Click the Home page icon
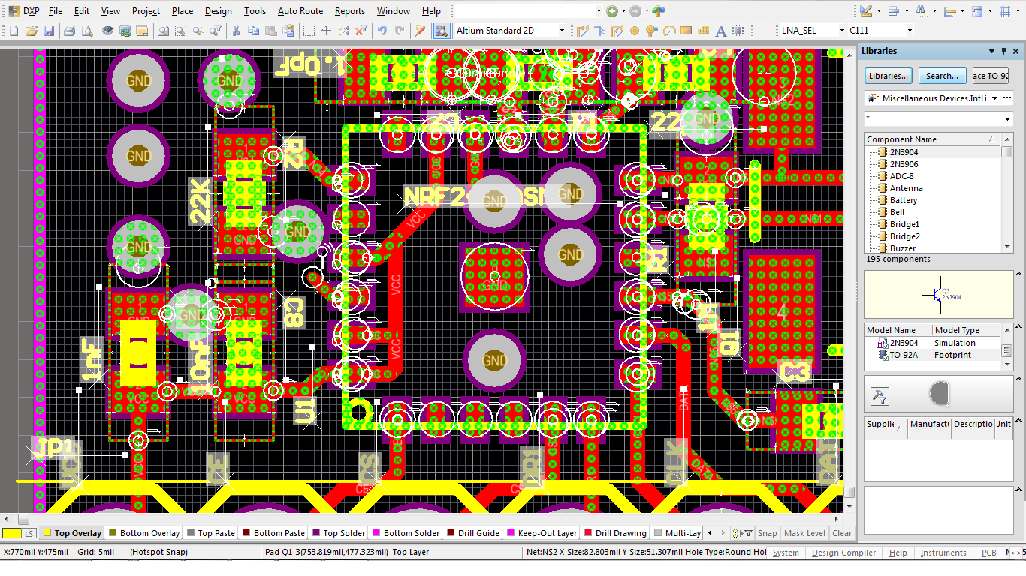1026x576 pixels. tap(659, 11)
